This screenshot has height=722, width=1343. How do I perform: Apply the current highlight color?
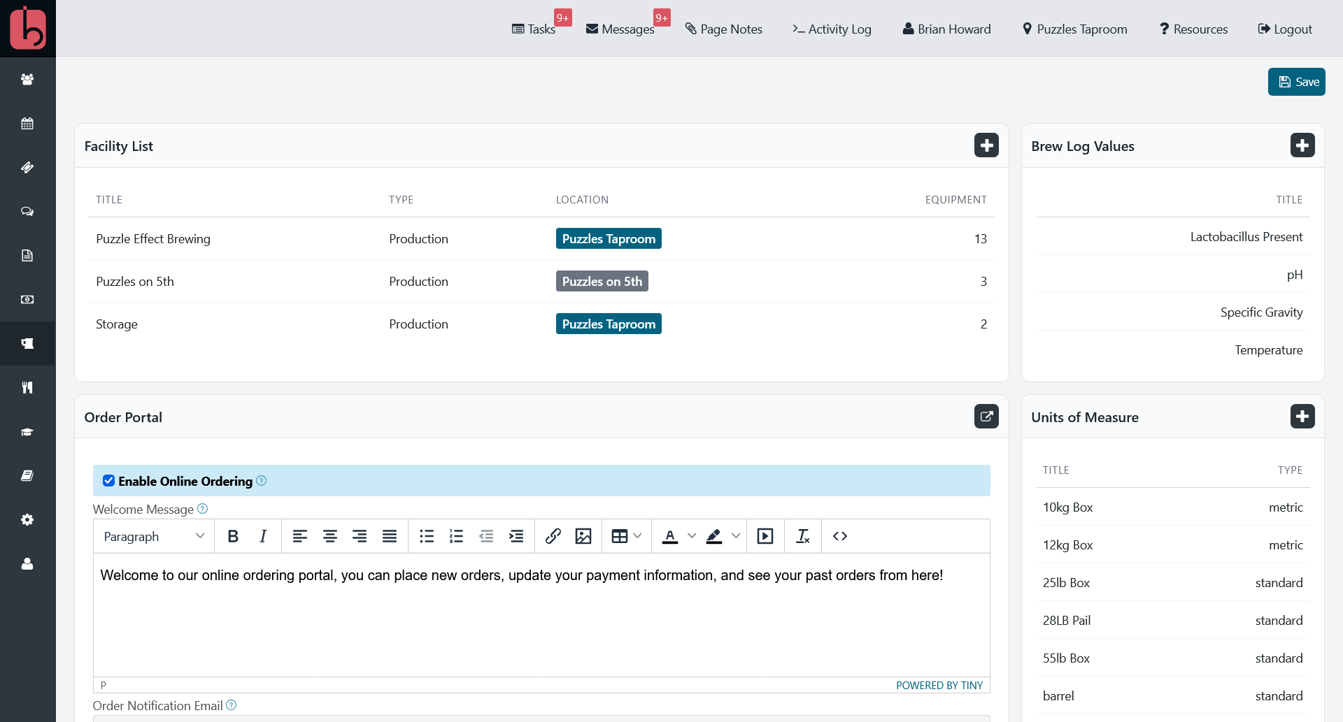(x=714, y=536)
